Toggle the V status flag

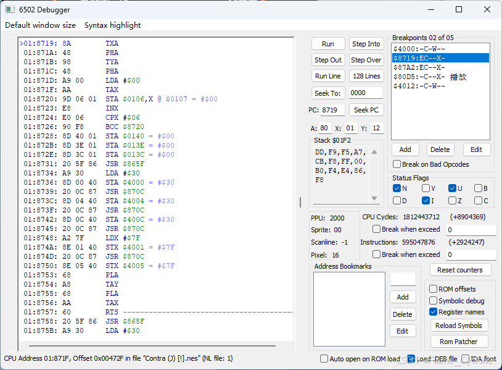point(426,188)
